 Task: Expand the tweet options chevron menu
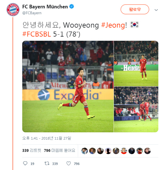[156, 10]
